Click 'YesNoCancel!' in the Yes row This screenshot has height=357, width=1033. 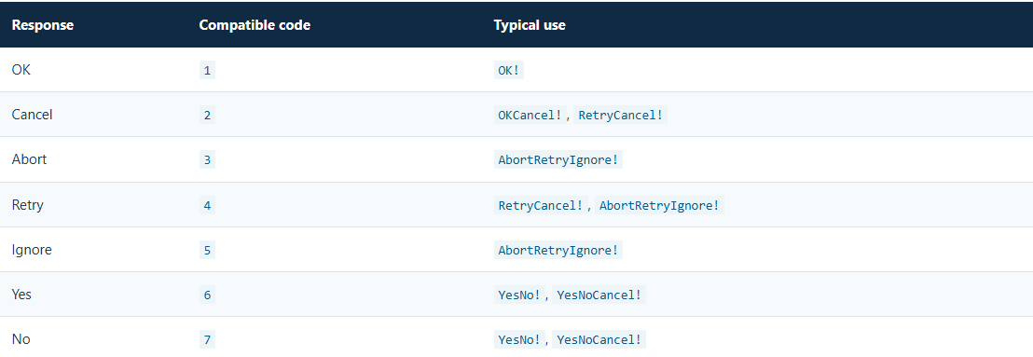tap(599, 295)
